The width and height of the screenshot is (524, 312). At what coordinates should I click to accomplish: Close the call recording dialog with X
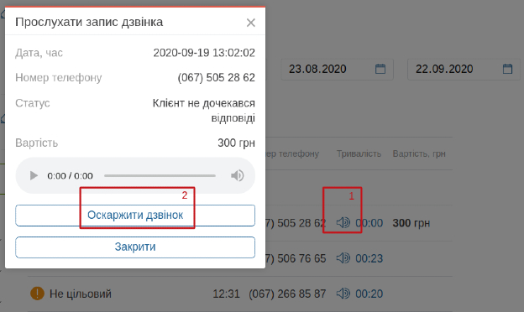point(250,23)
